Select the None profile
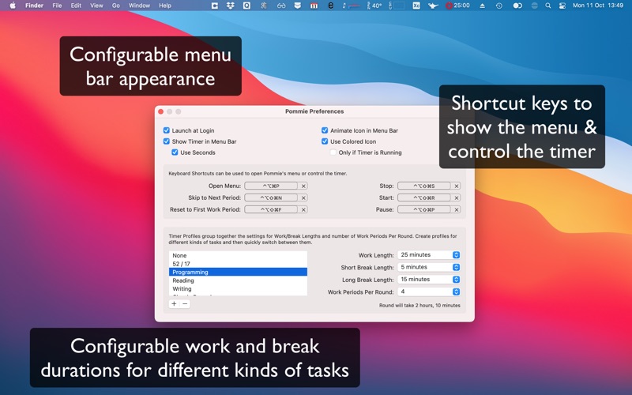 [238, 255]
